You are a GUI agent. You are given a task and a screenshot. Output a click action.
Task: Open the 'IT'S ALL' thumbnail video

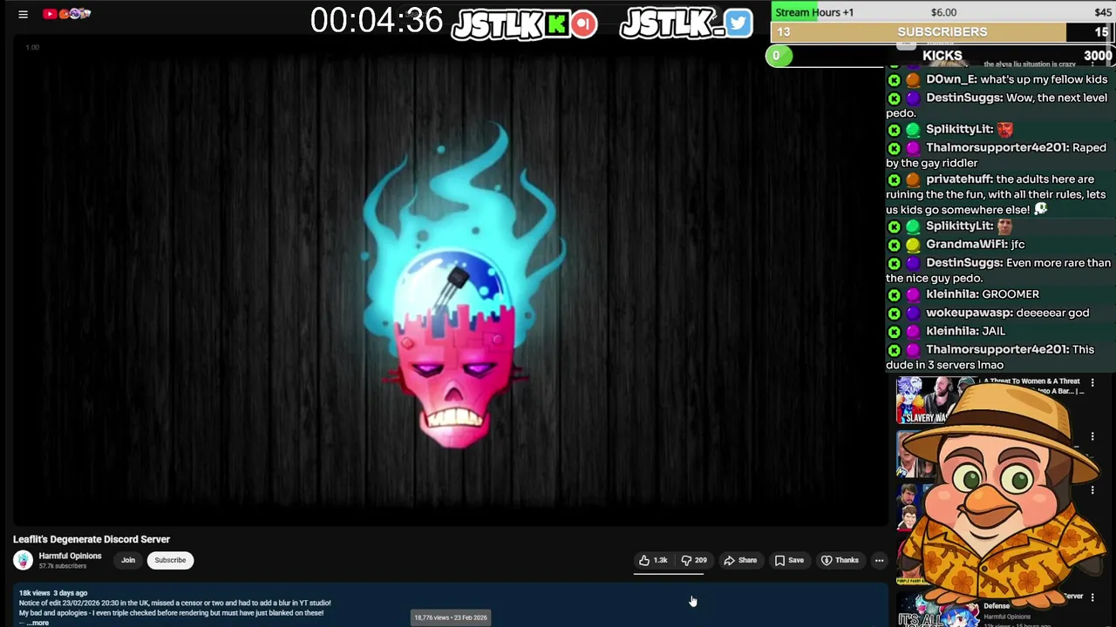tap(937, 611)
